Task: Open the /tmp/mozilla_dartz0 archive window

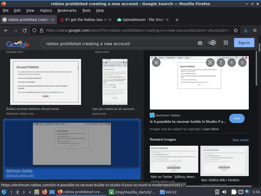Action: (132, 192)
